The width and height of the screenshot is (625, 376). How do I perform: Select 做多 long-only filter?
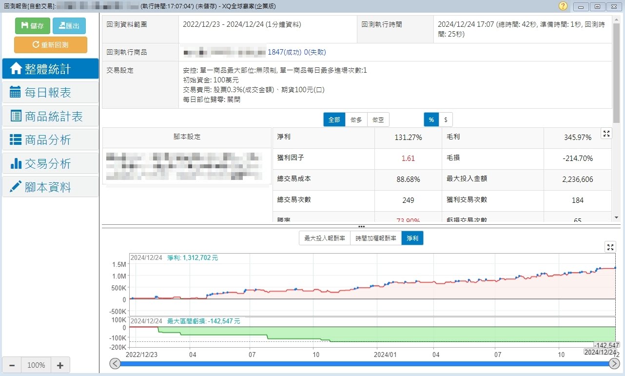click(x=356, y=119)
